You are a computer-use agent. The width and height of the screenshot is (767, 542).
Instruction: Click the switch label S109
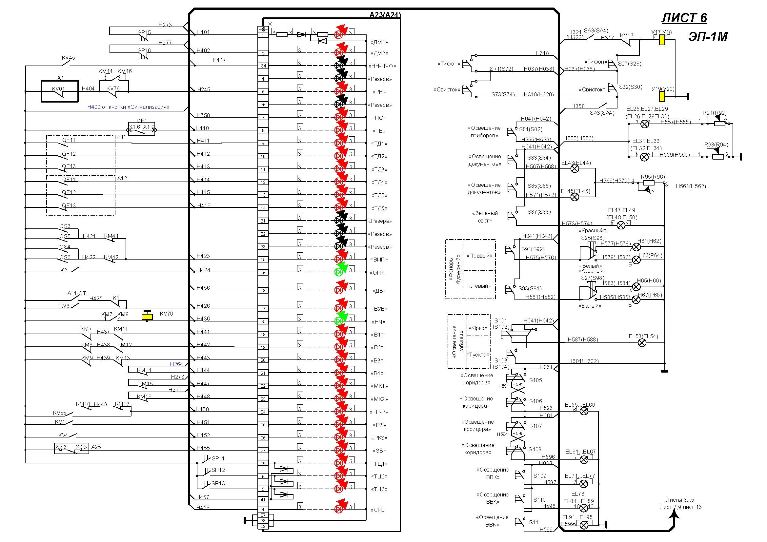[540, 476]
